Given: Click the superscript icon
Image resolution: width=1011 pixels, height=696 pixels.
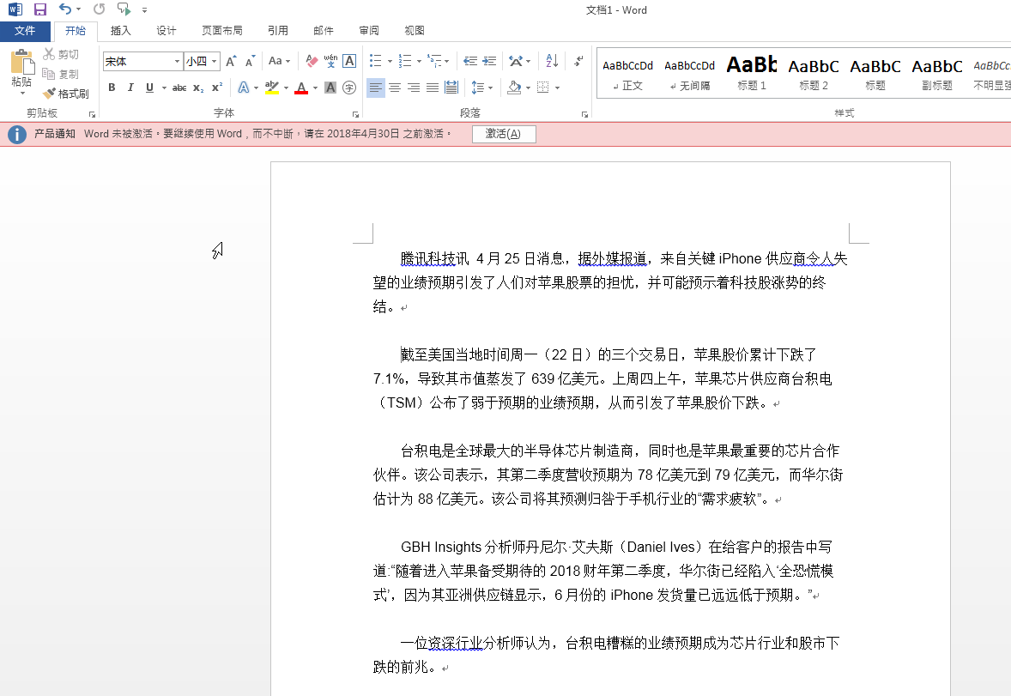Looking at the screenshot, I should [x=216, y=88].
